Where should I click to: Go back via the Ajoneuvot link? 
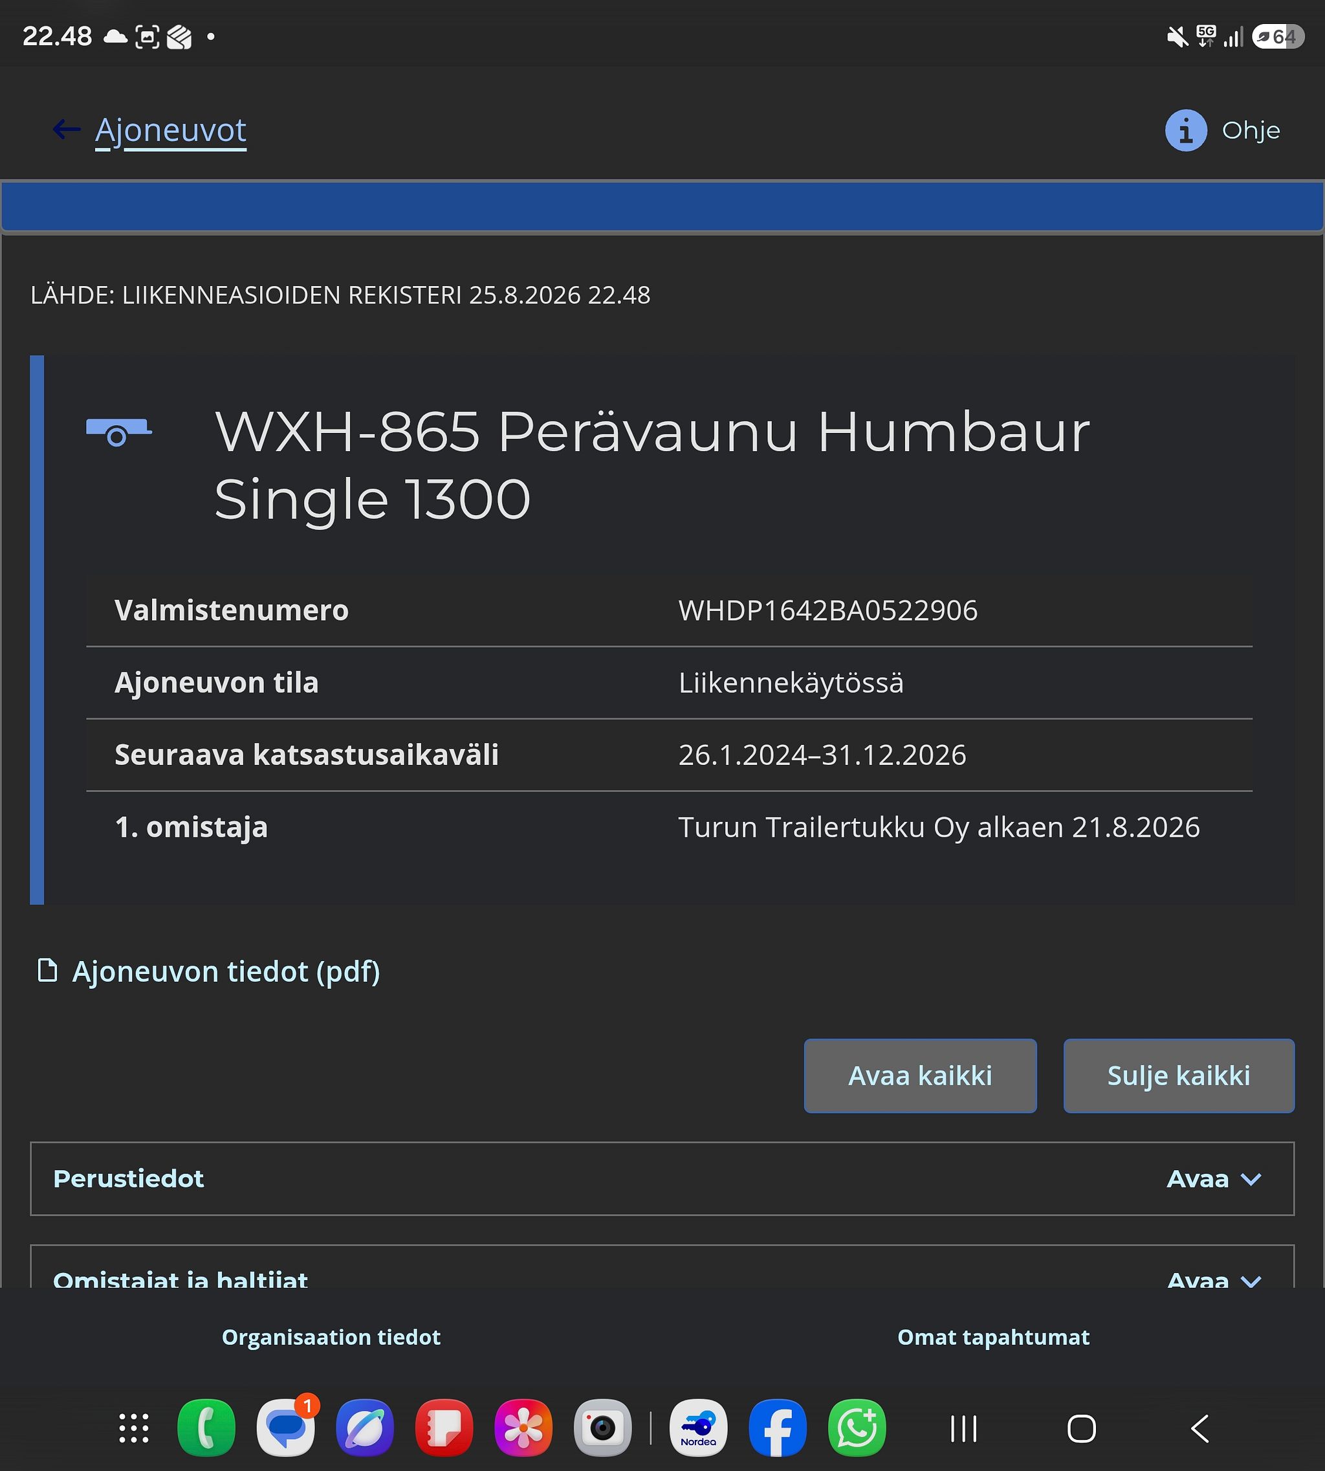(170, 131)
